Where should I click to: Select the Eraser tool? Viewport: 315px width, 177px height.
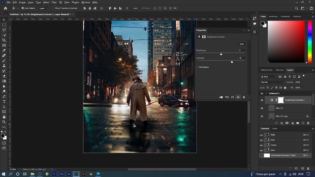(4, 76)
